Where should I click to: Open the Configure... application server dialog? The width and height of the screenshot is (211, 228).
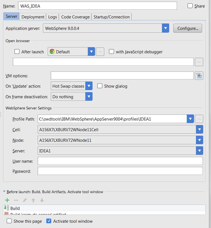click(188, 28)
